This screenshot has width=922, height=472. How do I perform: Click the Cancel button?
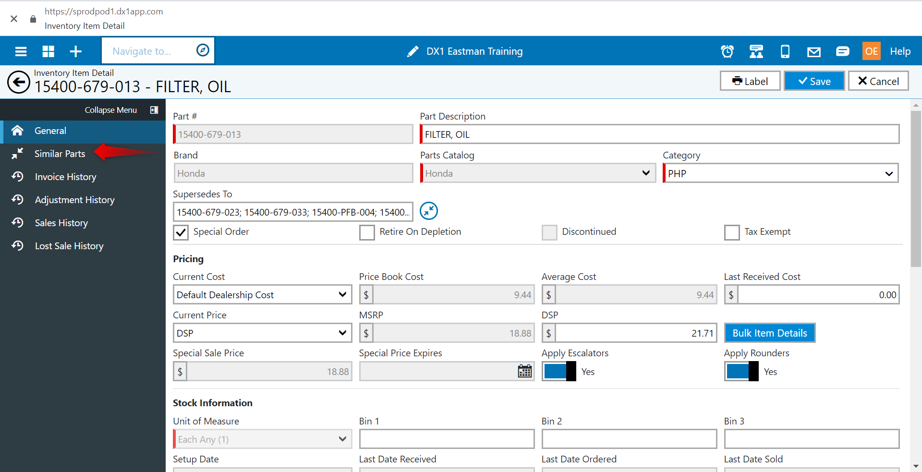(878, 81)
